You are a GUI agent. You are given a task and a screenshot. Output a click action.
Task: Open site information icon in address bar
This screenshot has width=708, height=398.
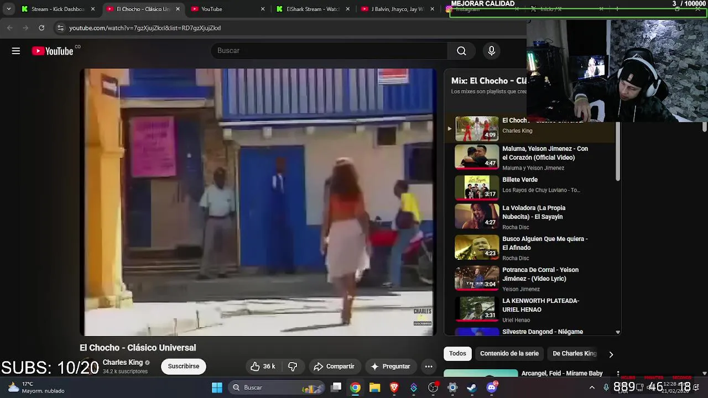tap(60, 28)
